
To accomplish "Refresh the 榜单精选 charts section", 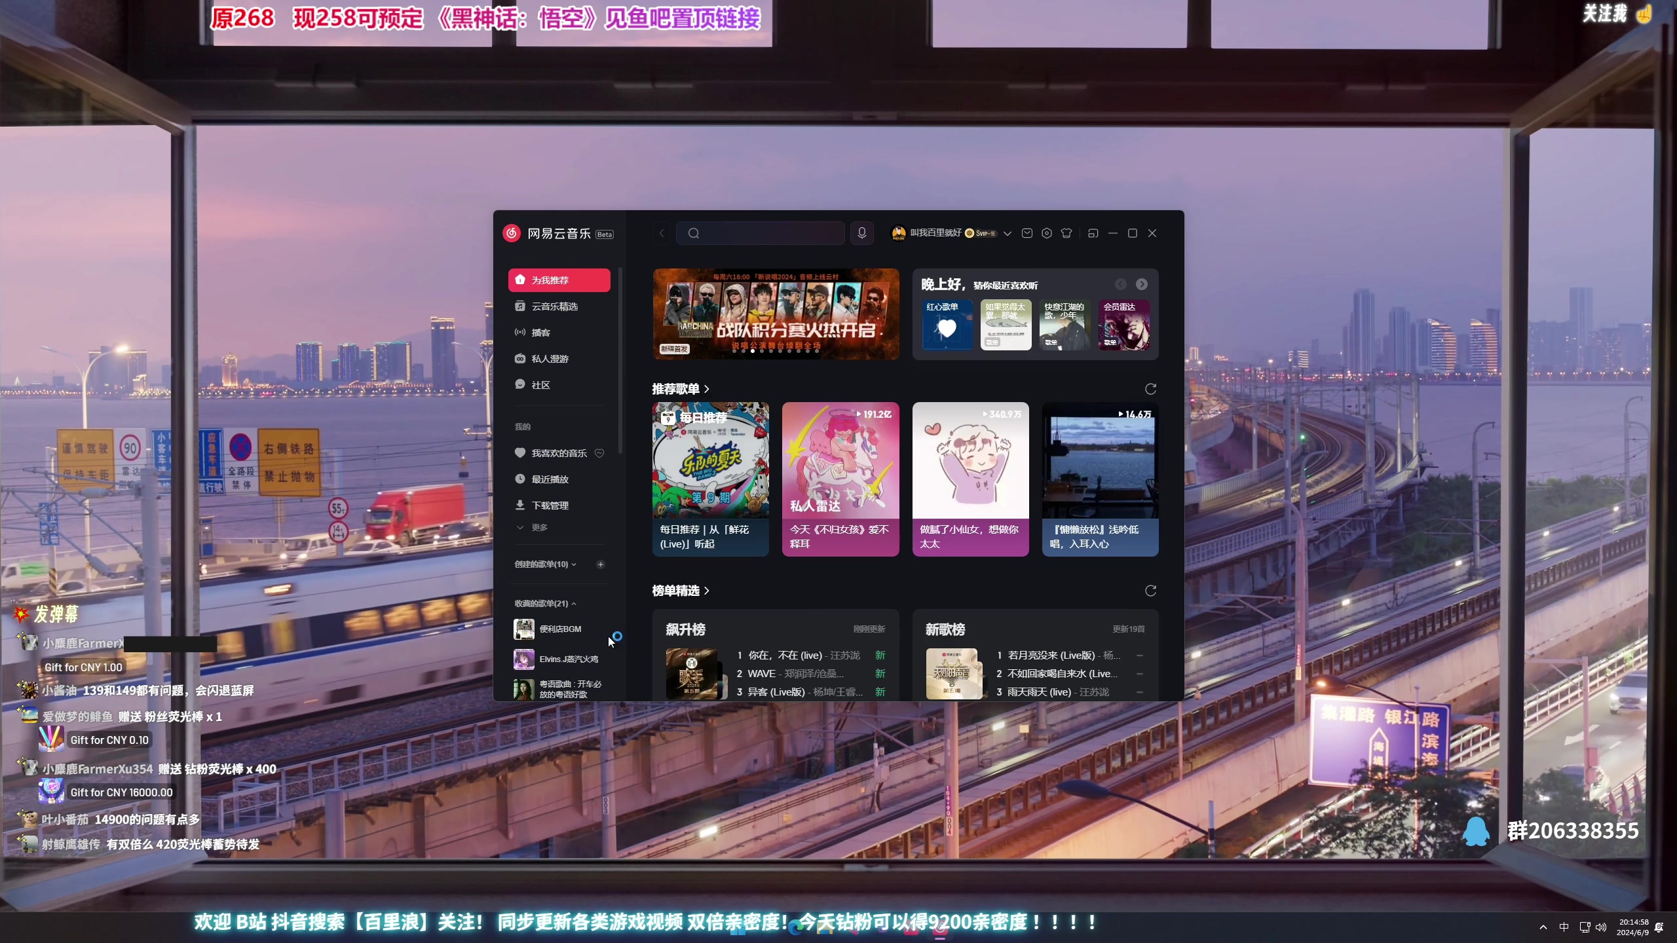I will coord(1150,591).
